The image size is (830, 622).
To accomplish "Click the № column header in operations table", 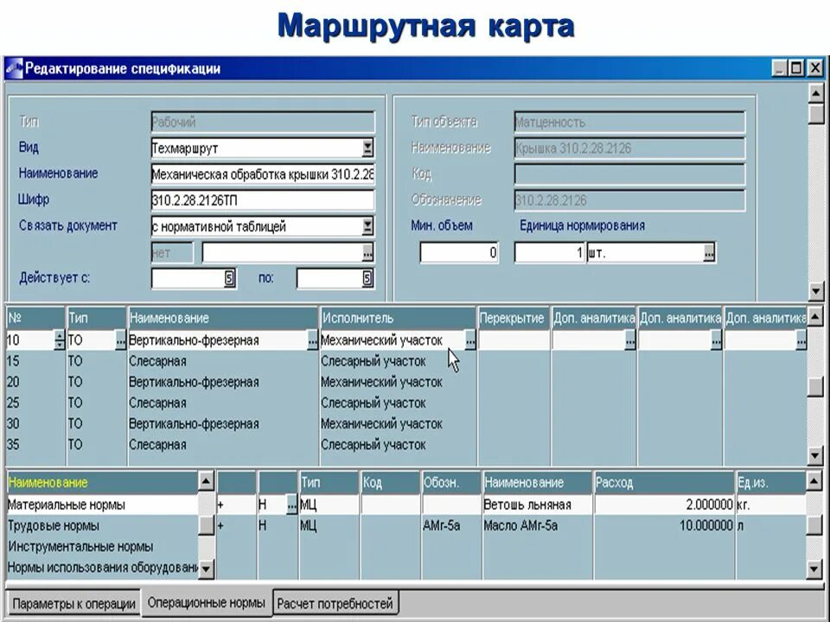I will pyautogui.click(x=35, y=318).
